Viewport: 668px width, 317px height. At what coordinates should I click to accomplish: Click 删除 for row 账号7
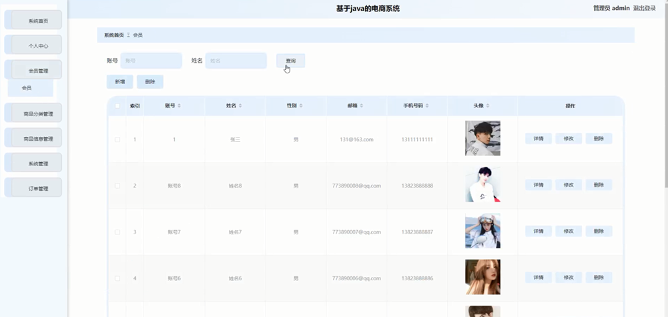599,232
